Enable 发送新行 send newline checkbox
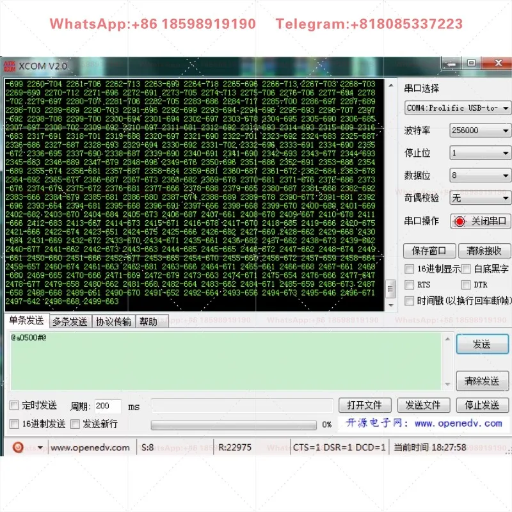Viewport: 512px width, 512px height. tap(75, 424)
